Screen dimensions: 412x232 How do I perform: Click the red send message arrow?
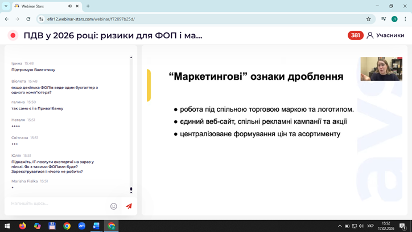(129, 206)
